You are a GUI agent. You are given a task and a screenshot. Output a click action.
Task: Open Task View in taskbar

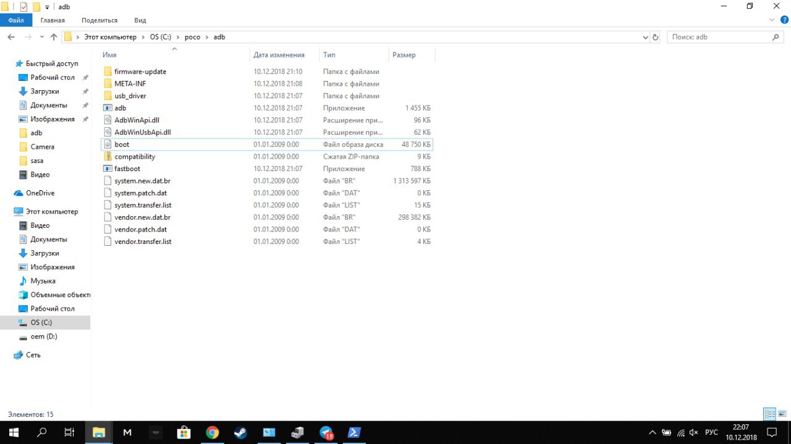tap(70, 432)
